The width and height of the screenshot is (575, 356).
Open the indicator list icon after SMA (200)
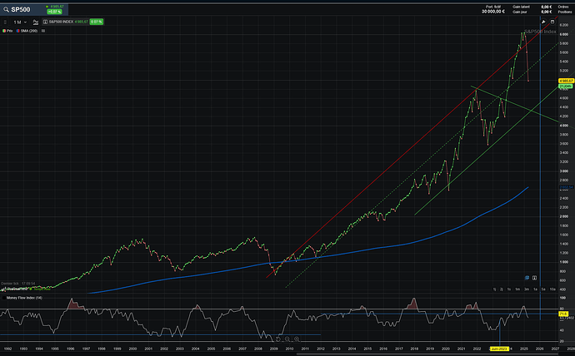[43, 31]
